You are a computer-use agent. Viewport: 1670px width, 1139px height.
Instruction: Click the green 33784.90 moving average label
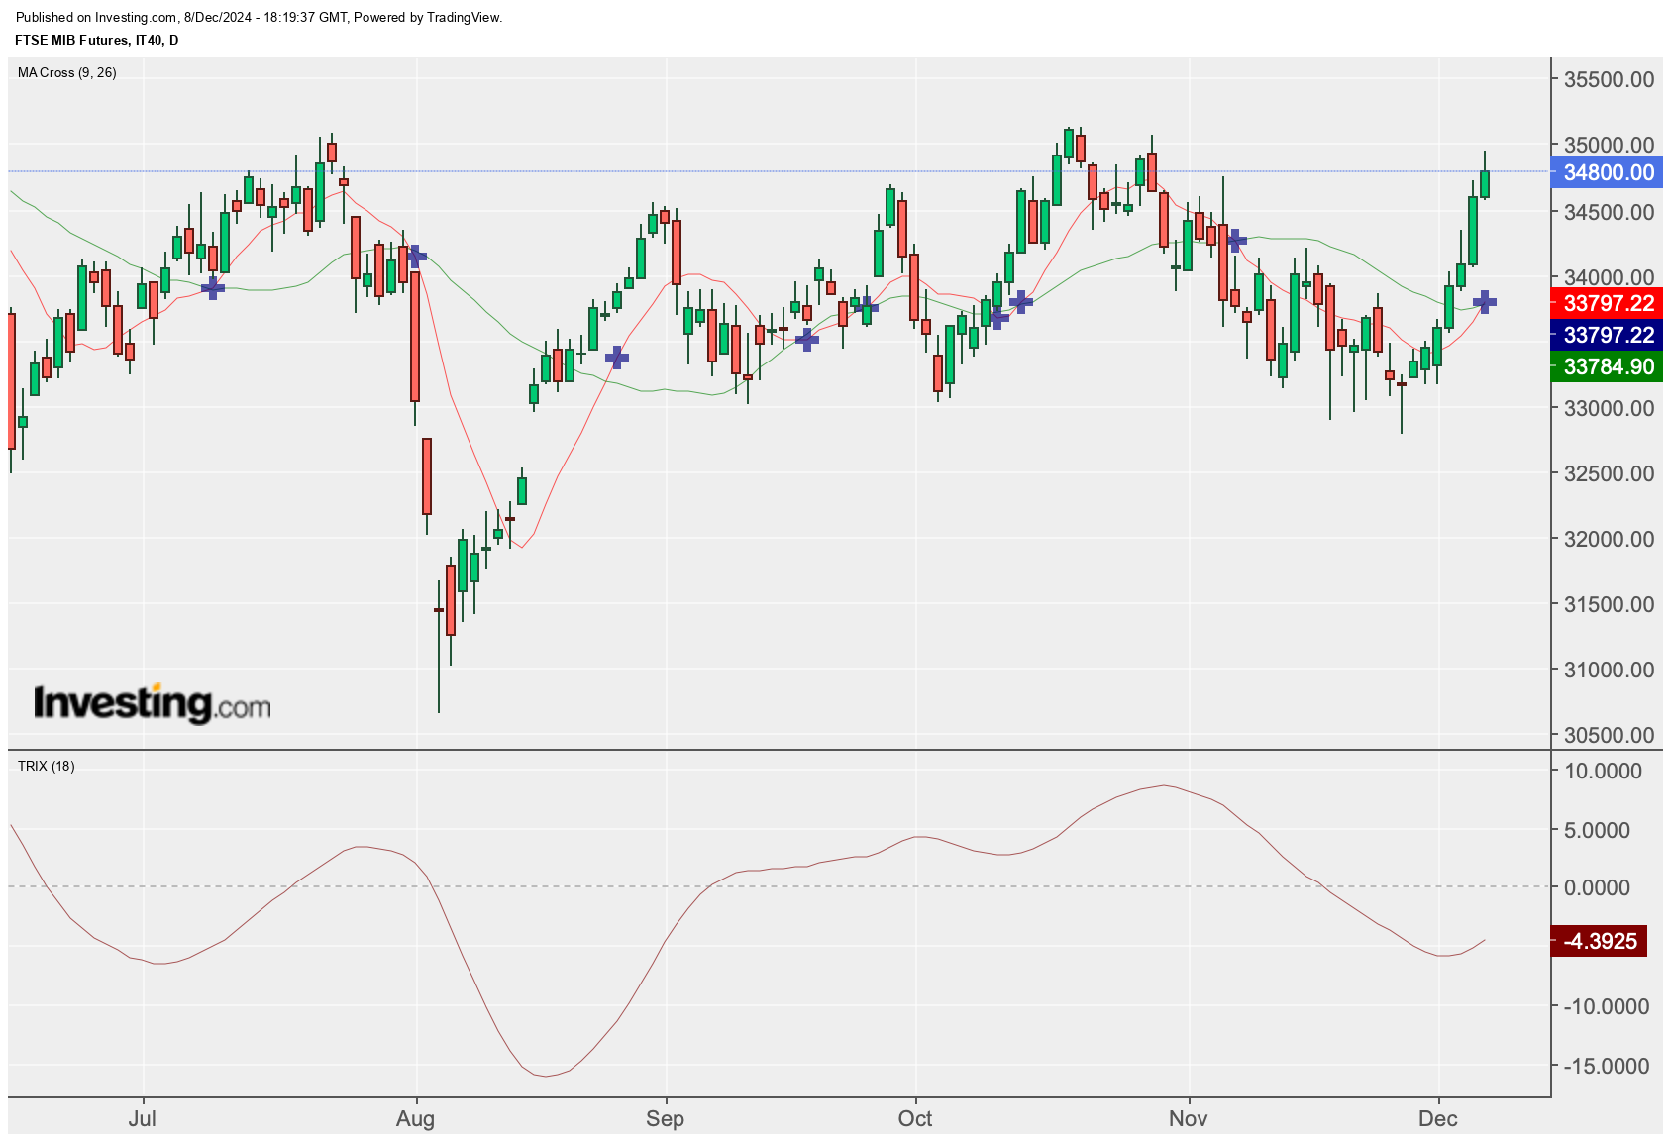point(1607,366)
